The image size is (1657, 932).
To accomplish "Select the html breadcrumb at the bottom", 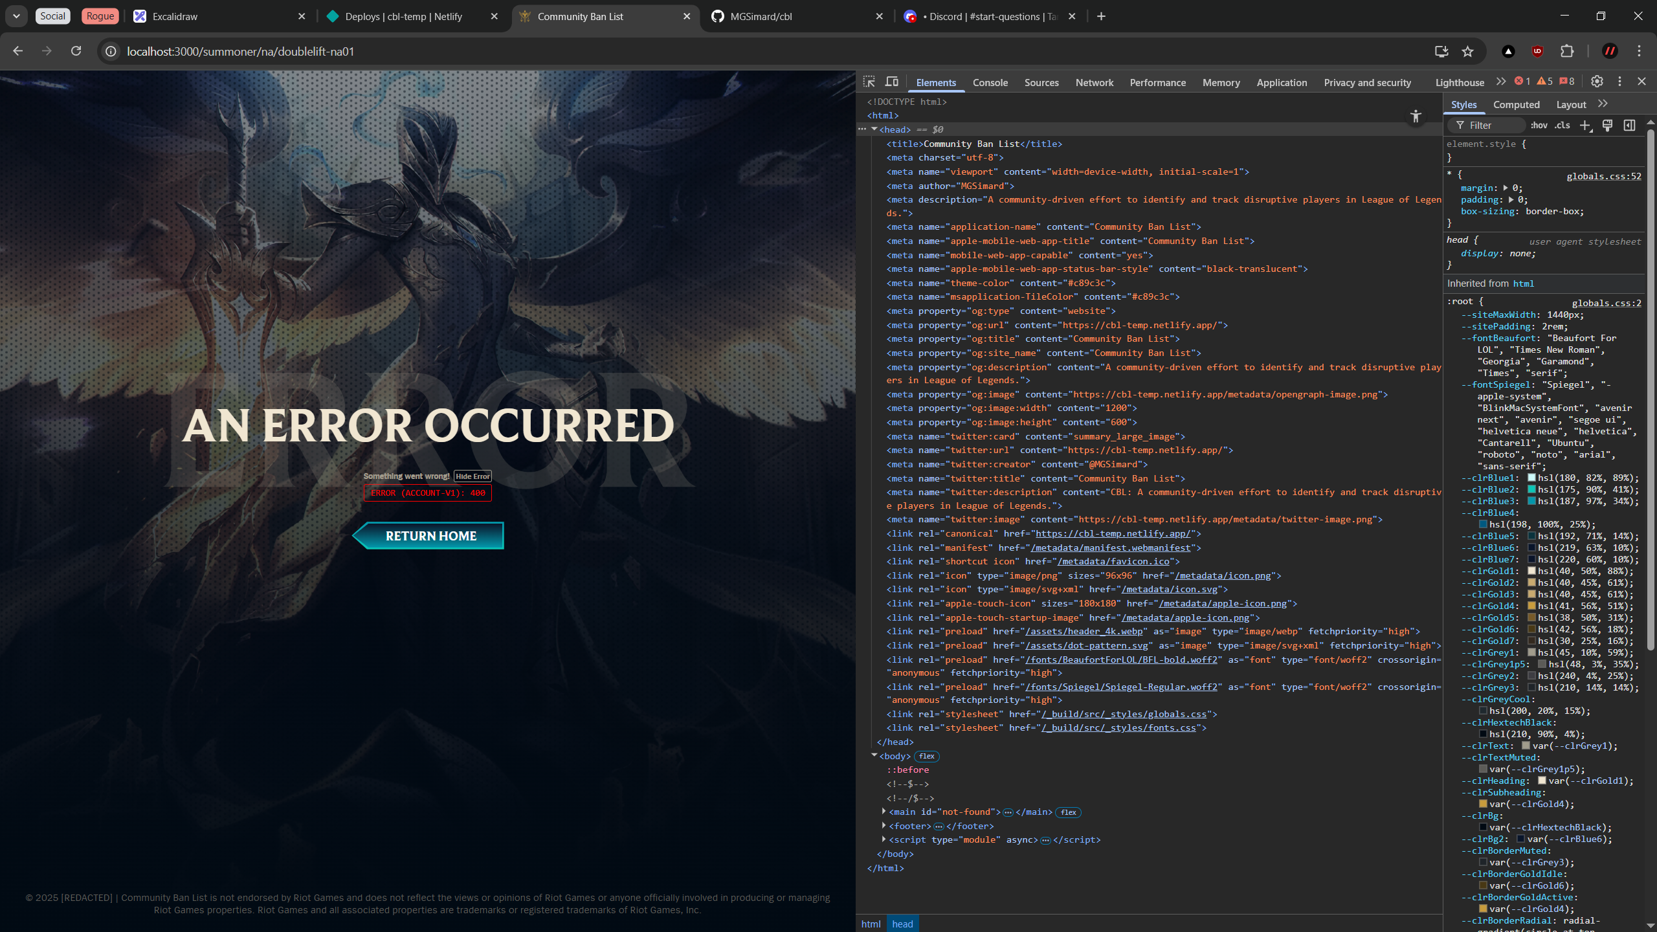I will click(871, 924).
